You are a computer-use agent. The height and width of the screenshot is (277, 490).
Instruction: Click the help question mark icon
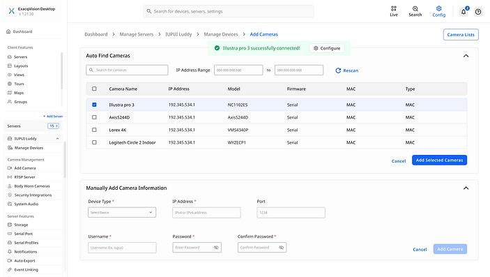coord(478,12)
